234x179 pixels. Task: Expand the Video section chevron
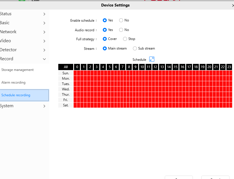click(44, 41)
